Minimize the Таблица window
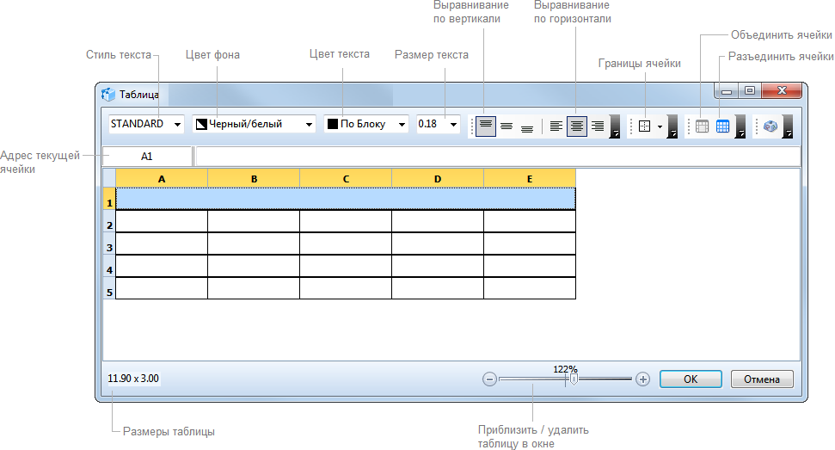 727,91
